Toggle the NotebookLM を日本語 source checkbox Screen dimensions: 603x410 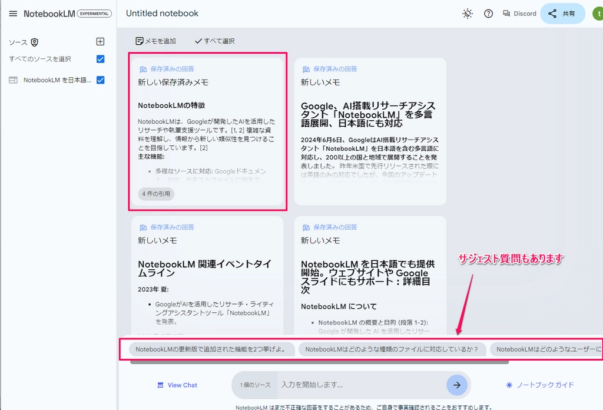pyautogui.click(x=100, y=80)
